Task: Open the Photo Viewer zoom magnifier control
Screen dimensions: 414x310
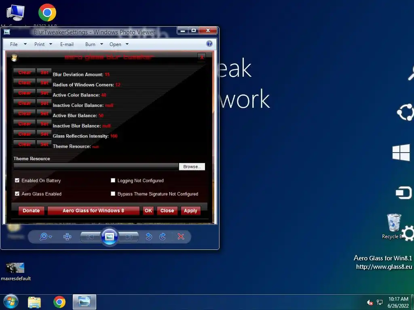Action: [x=45, y=237]
